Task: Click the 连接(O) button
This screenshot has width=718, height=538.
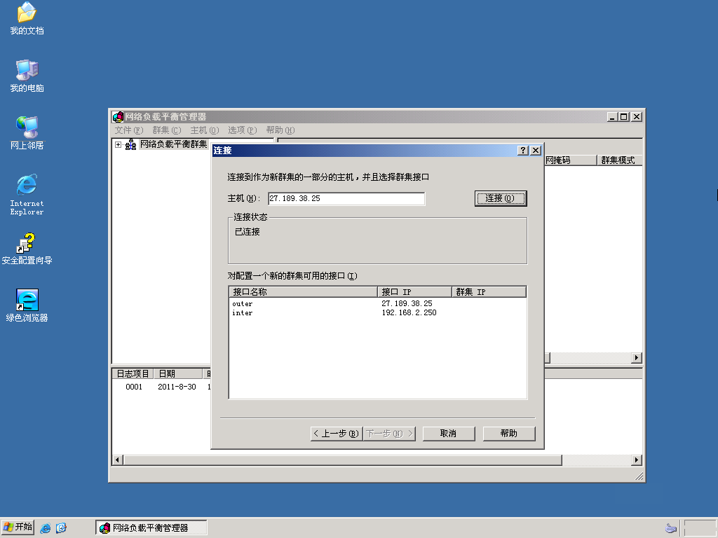Action: click(501, 198)
